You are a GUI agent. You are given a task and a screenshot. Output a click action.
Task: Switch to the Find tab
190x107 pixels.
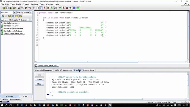(x=25, y=97)
